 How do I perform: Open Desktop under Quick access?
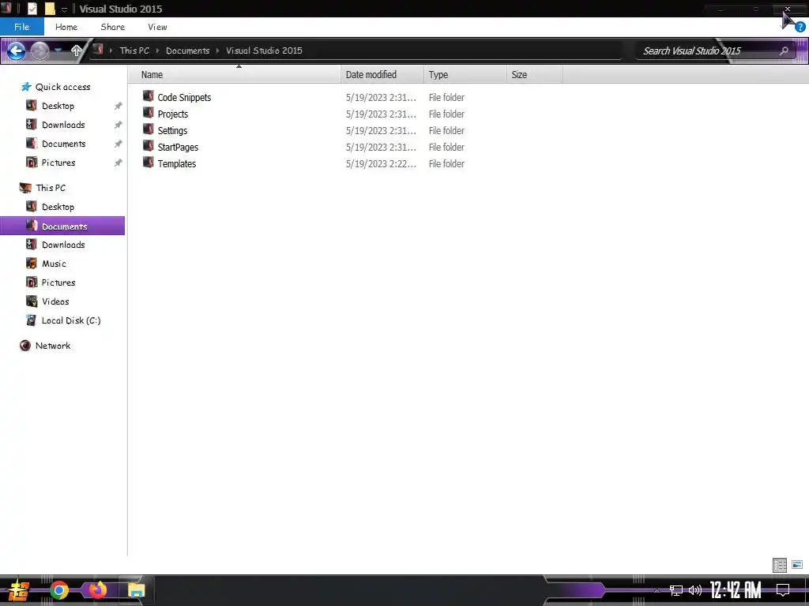pos(58,106)
